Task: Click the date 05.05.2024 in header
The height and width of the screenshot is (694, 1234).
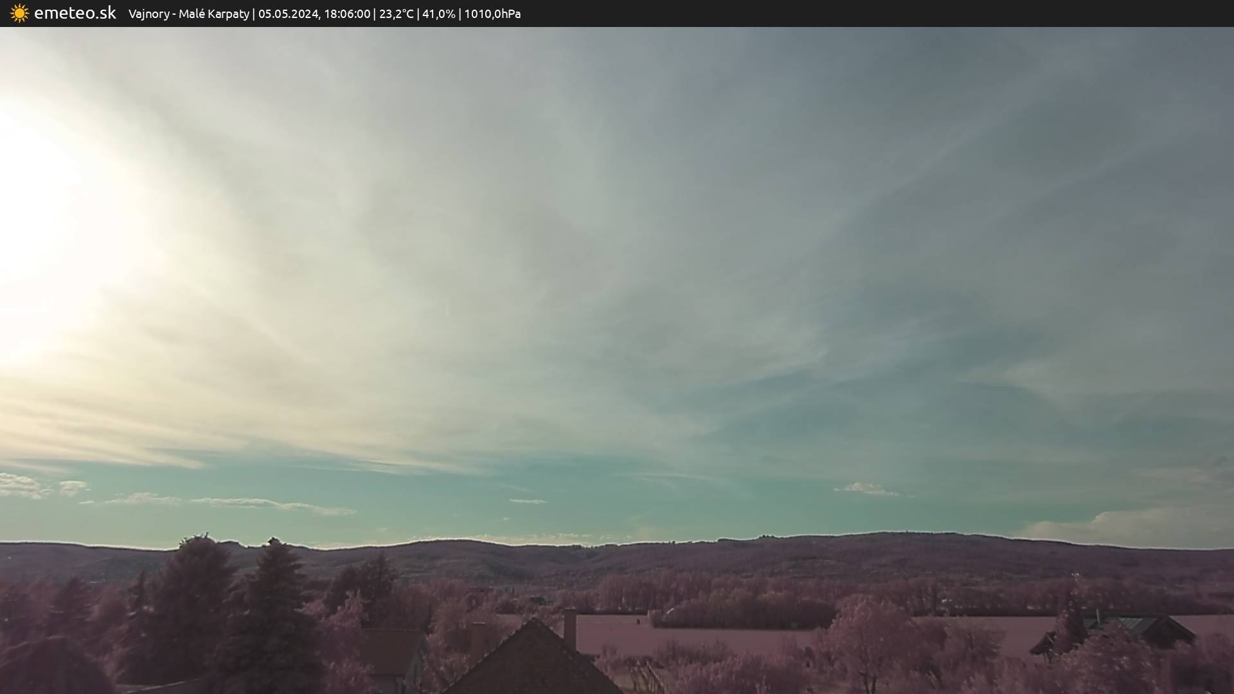Action: 287,13
